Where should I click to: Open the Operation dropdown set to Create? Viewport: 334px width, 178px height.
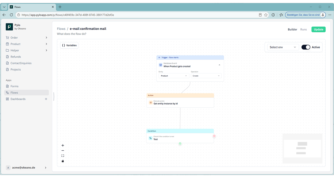click(x=206, y=76)
